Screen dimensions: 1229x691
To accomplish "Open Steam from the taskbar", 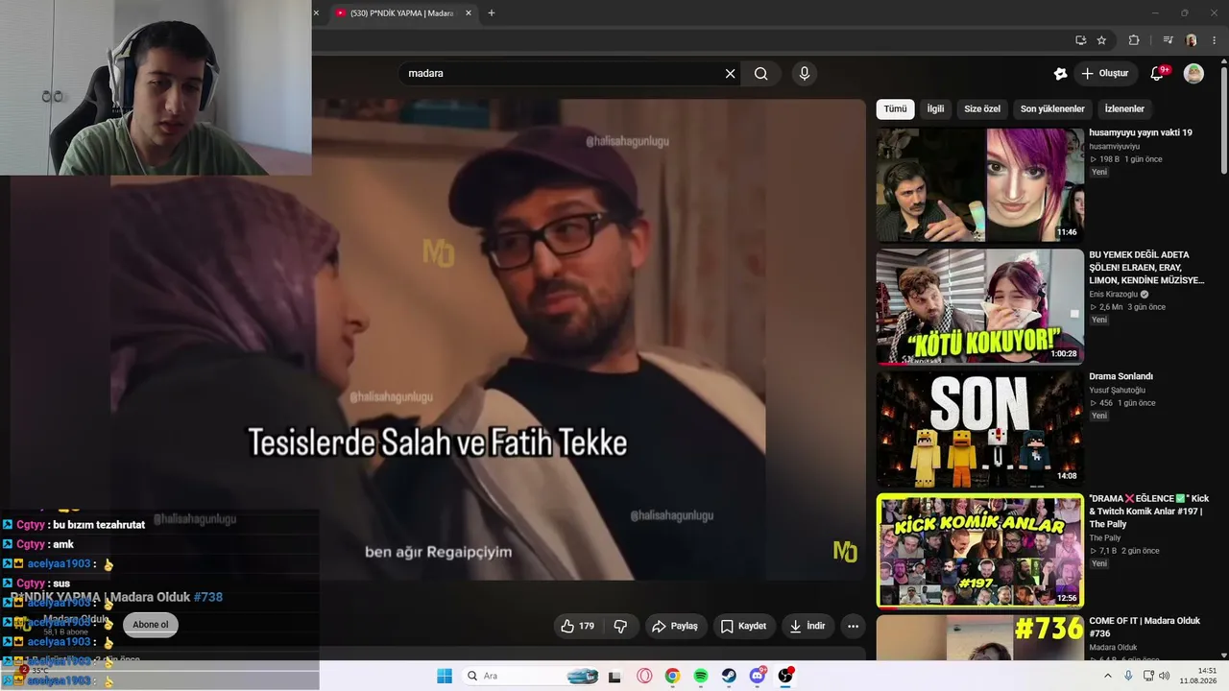I will pyautogui.click(x=729, y=676).
